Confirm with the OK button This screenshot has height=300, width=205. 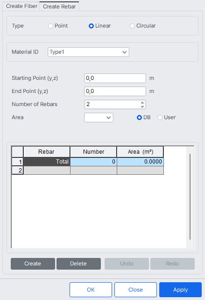(91, 290)
